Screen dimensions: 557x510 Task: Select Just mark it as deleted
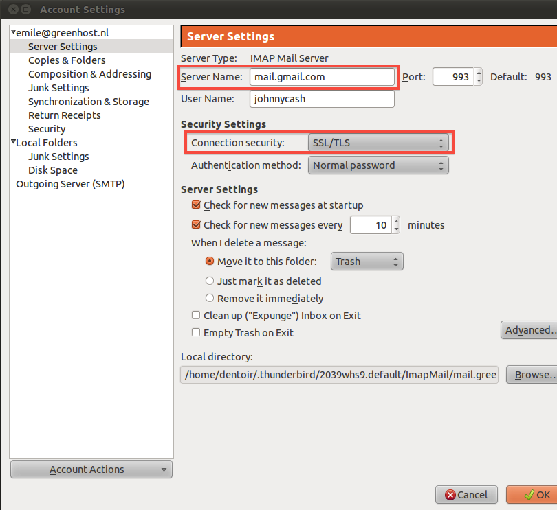[x=210, y=281]
